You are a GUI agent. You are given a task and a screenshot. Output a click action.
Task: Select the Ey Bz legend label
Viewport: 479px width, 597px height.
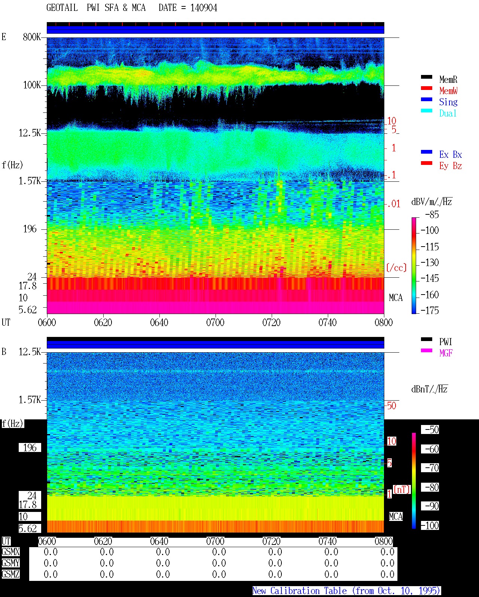point(451,166)
